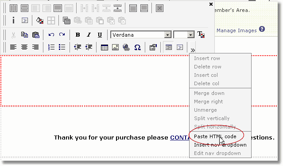Image resolution: width=283 pixels, height=166 pixels.
Task: Choose Paste HTML code from the menu
Action: pyautogui.click(x=215, y=136)
